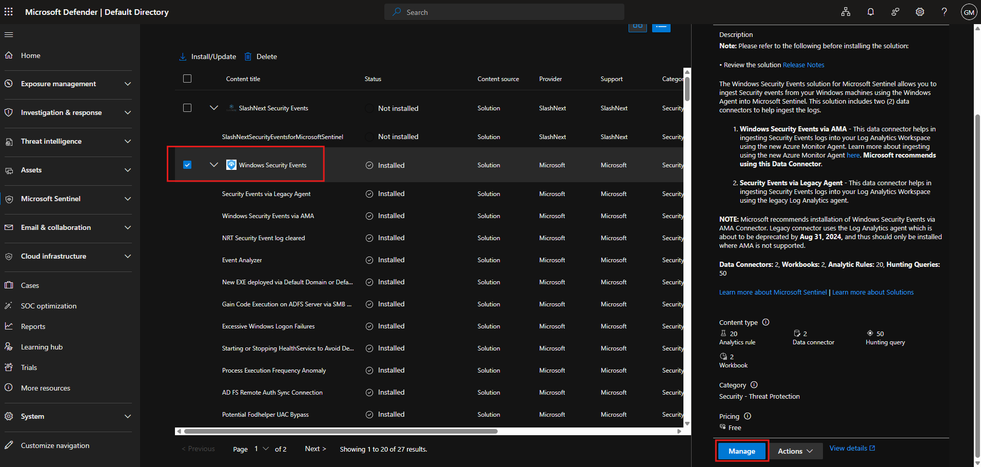Screen dimensions: 981x467
Task: Open the tenant hierarchy icon in header
Action: coord(846,12)
